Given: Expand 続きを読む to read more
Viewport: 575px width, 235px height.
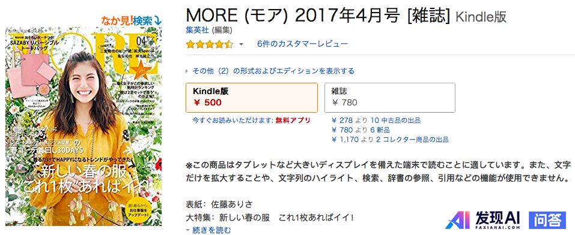Looking at the screenshot, I should pyautogui.click(x=209, y=230).
